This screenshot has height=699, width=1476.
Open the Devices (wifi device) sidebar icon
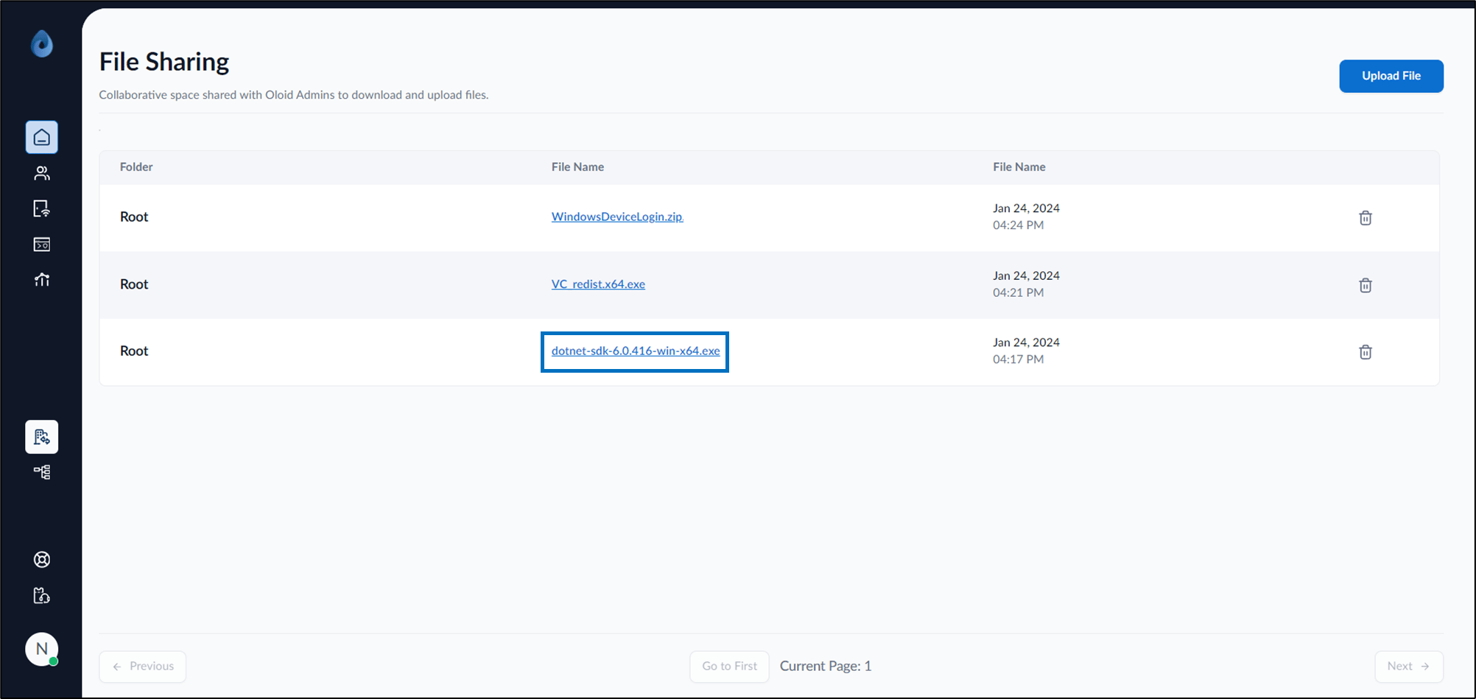(42, 208)
